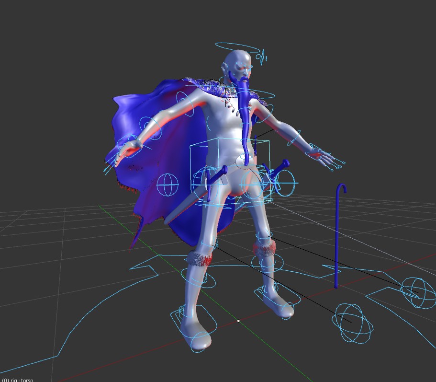Click the rig : torso status text

tap(17, 379)
